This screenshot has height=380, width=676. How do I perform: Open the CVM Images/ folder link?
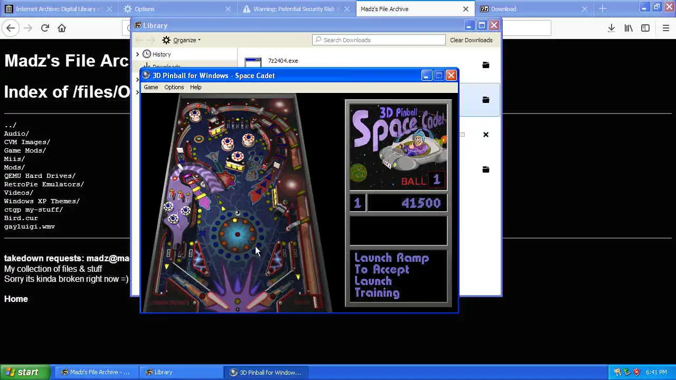tap(27, 142)
